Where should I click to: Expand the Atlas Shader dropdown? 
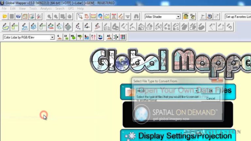[178, 17]
